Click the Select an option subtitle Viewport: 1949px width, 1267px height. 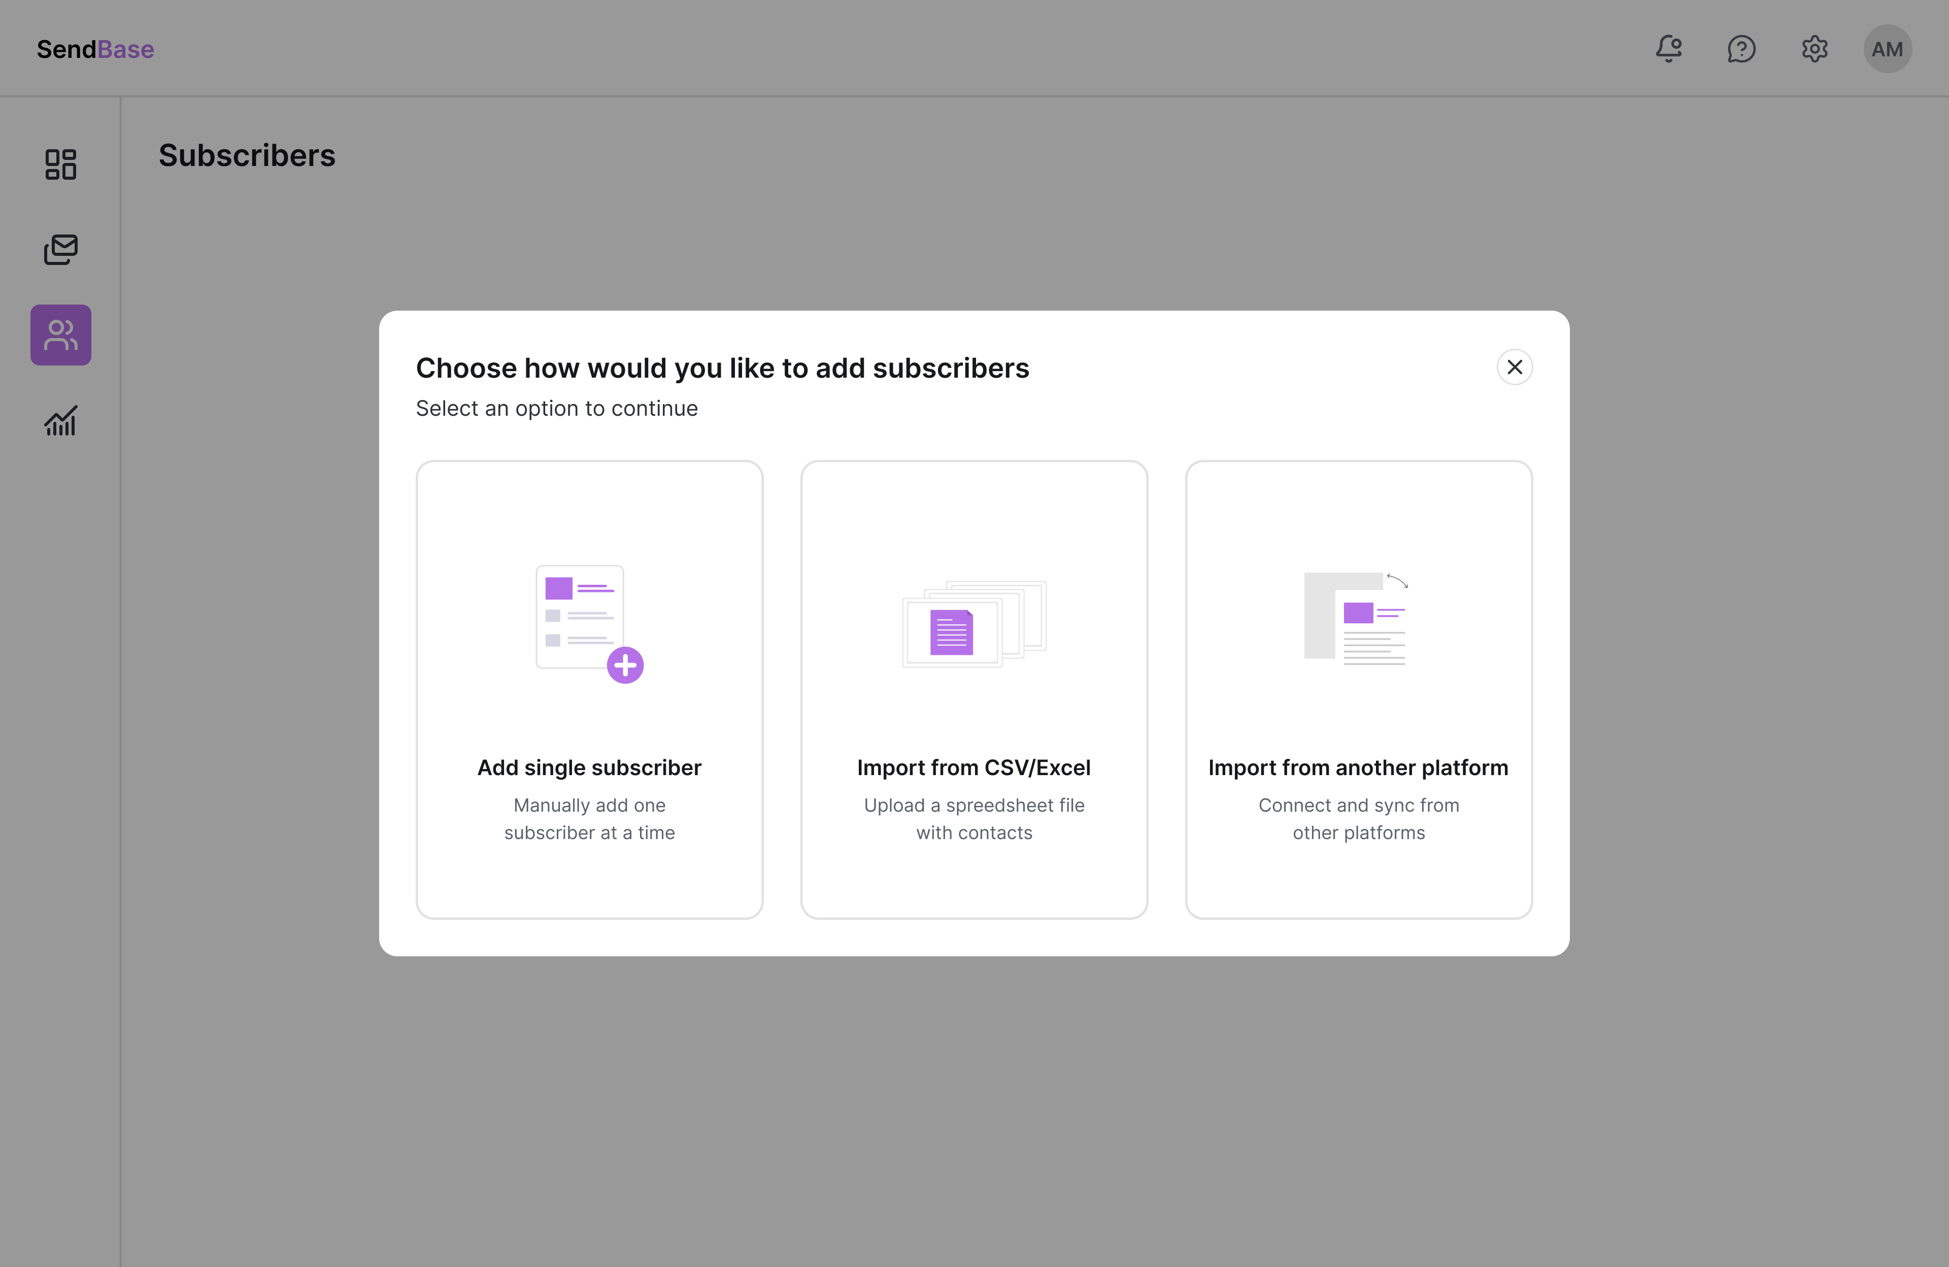(x=557, y=408)
